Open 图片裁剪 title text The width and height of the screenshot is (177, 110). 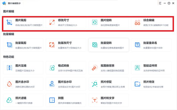click(x=21, y=20)
